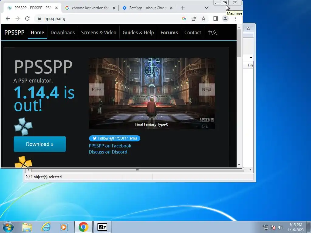Click the blue PPSSPP logo icon
The image size is (311, 233).
[x=23, y=127]
